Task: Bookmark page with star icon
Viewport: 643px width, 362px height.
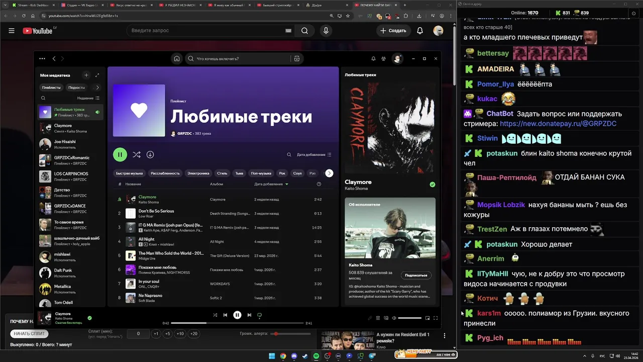Action: [348, 16]
